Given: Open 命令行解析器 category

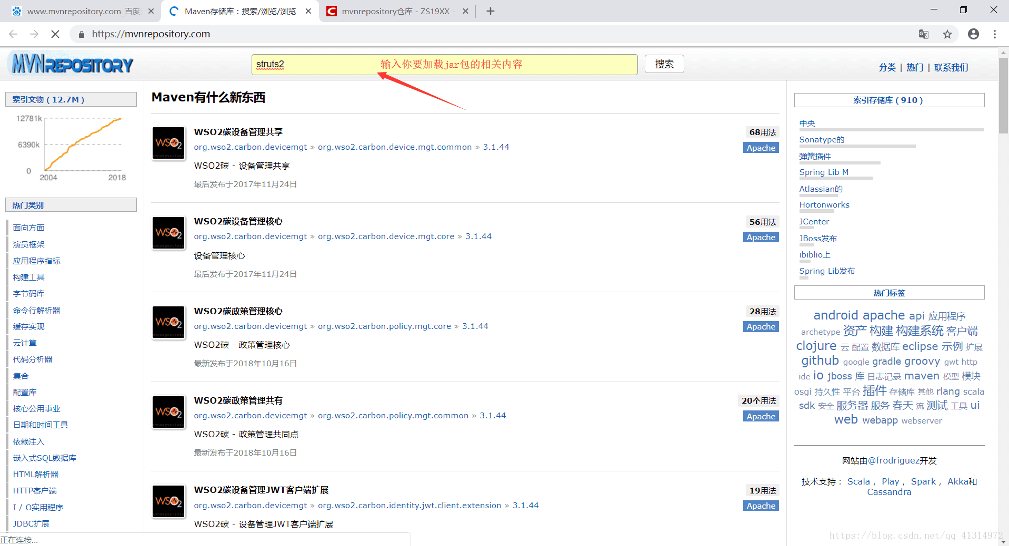Looking at the screenshot, I should coord(37,310).
